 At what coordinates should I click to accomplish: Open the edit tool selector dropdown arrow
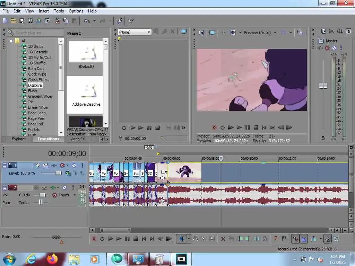189,239
